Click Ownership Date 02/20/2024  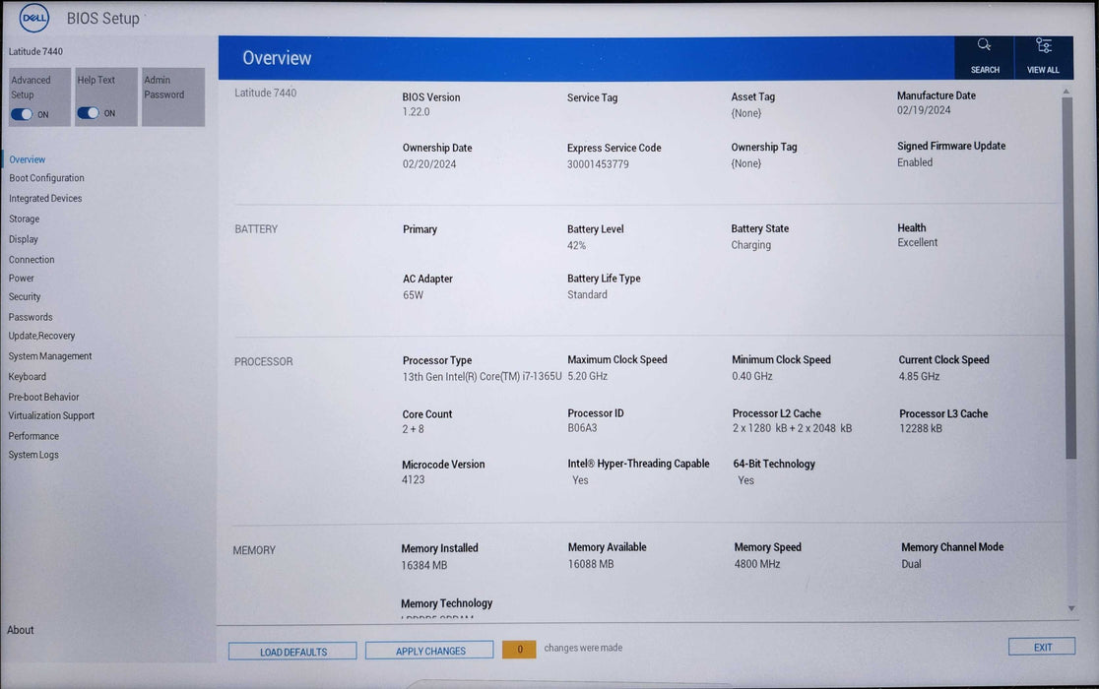[429, 163]
